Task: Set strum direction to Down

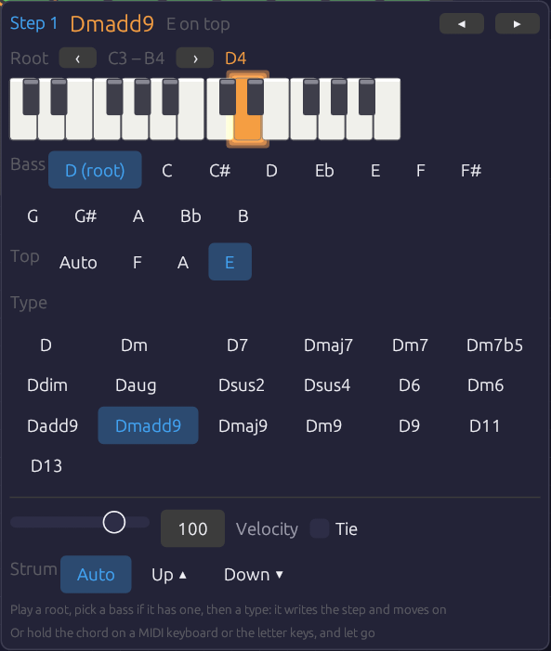Action: tap(254, 574)
